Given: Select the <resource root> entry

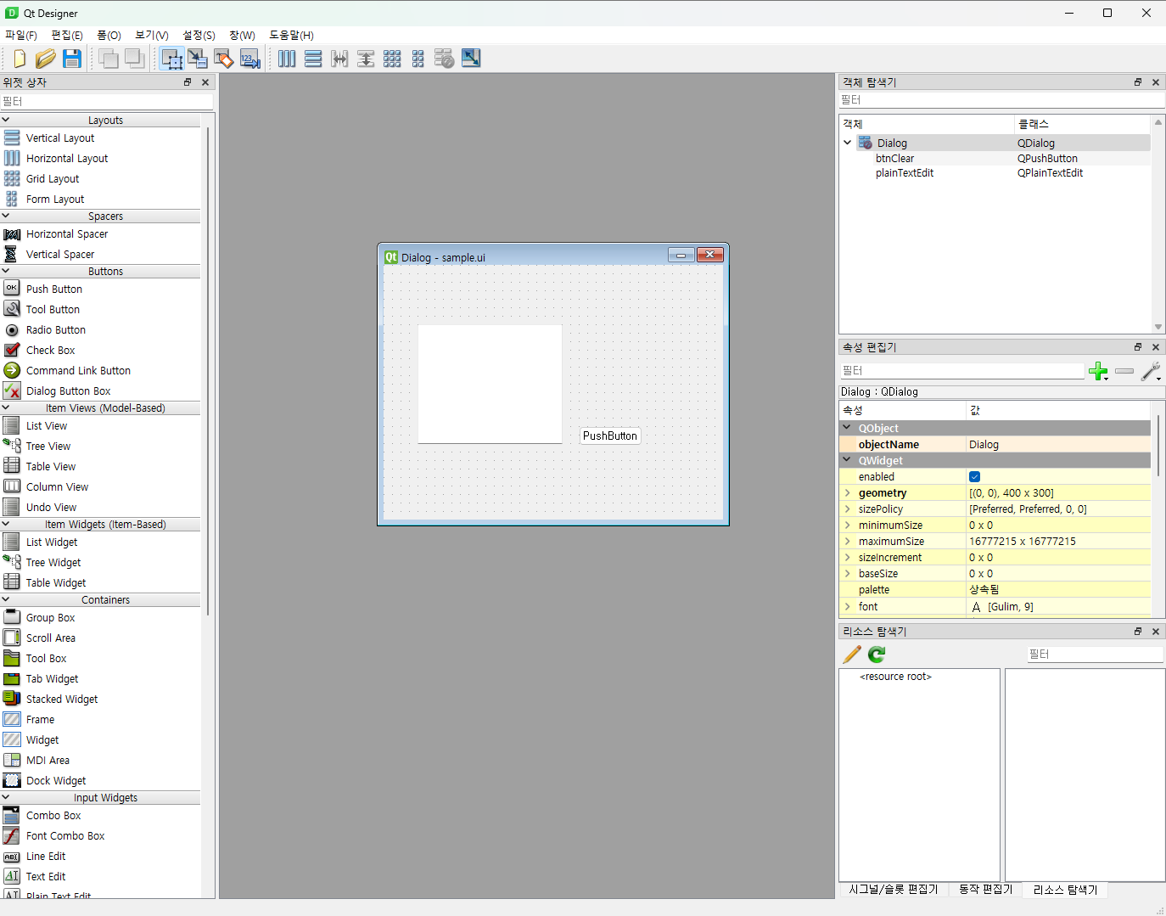Looking at the screenshot, I should pos(895,677).
